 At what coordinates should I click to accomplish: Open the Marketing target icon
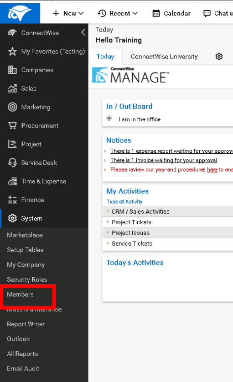coord(12,107)
